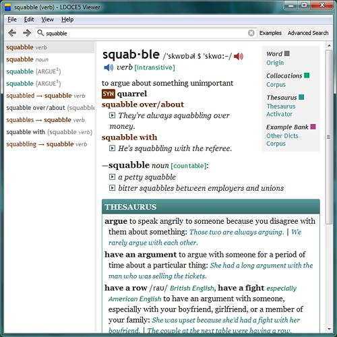Open Corpus link under Collocations
Viewport: 337px width, 337px height.
(276, 85)
